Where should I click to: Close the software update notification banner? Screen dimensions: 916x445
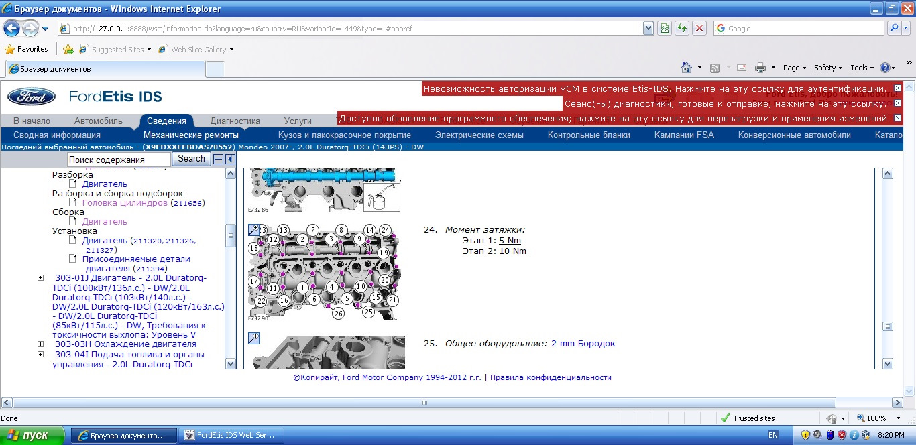(898, 118)
